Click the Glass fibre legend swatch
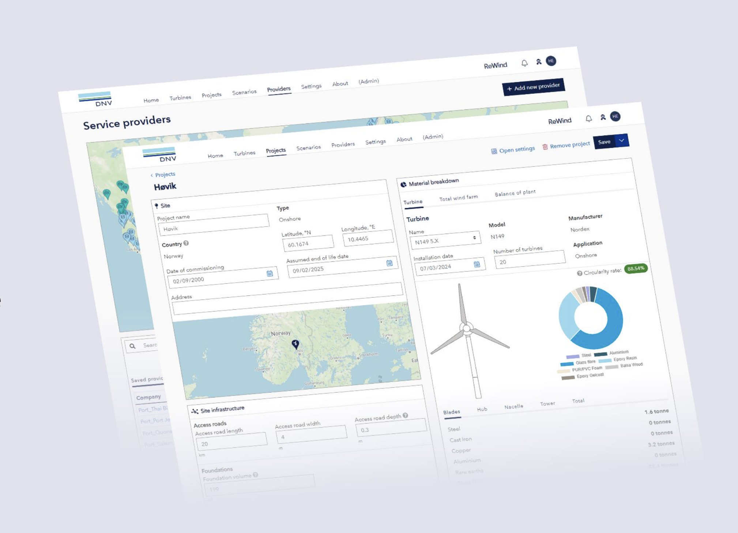 [567, 364]
